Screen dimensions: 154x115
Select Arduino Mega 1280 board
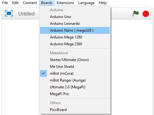[x=75, y=37]
